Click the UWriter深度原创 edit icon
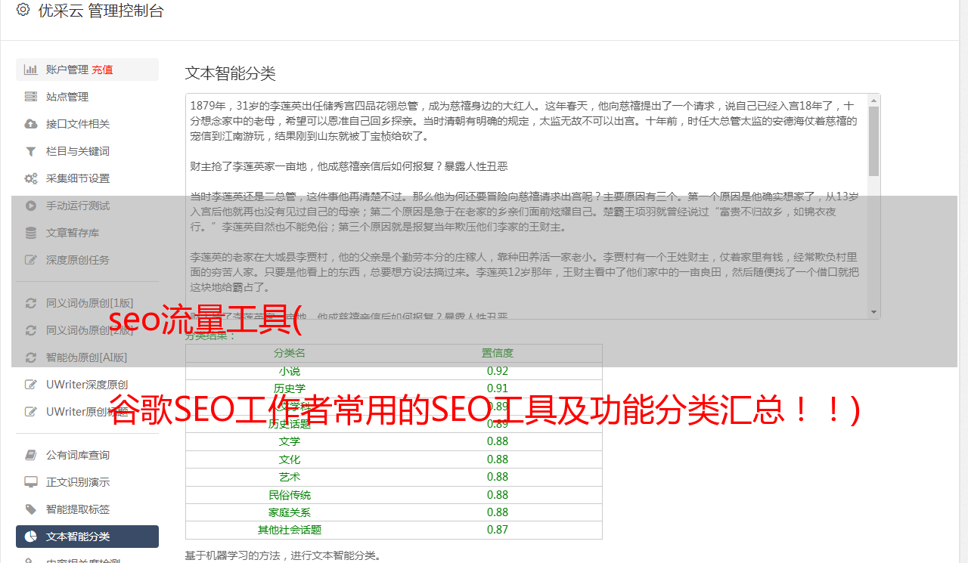 (31, 385)
